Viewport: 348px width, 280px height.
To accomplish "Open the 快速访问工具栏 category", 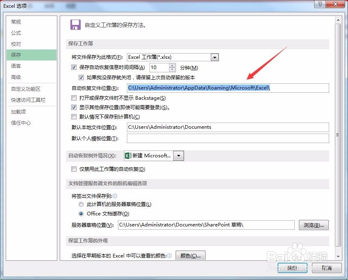I will point(31,100).
